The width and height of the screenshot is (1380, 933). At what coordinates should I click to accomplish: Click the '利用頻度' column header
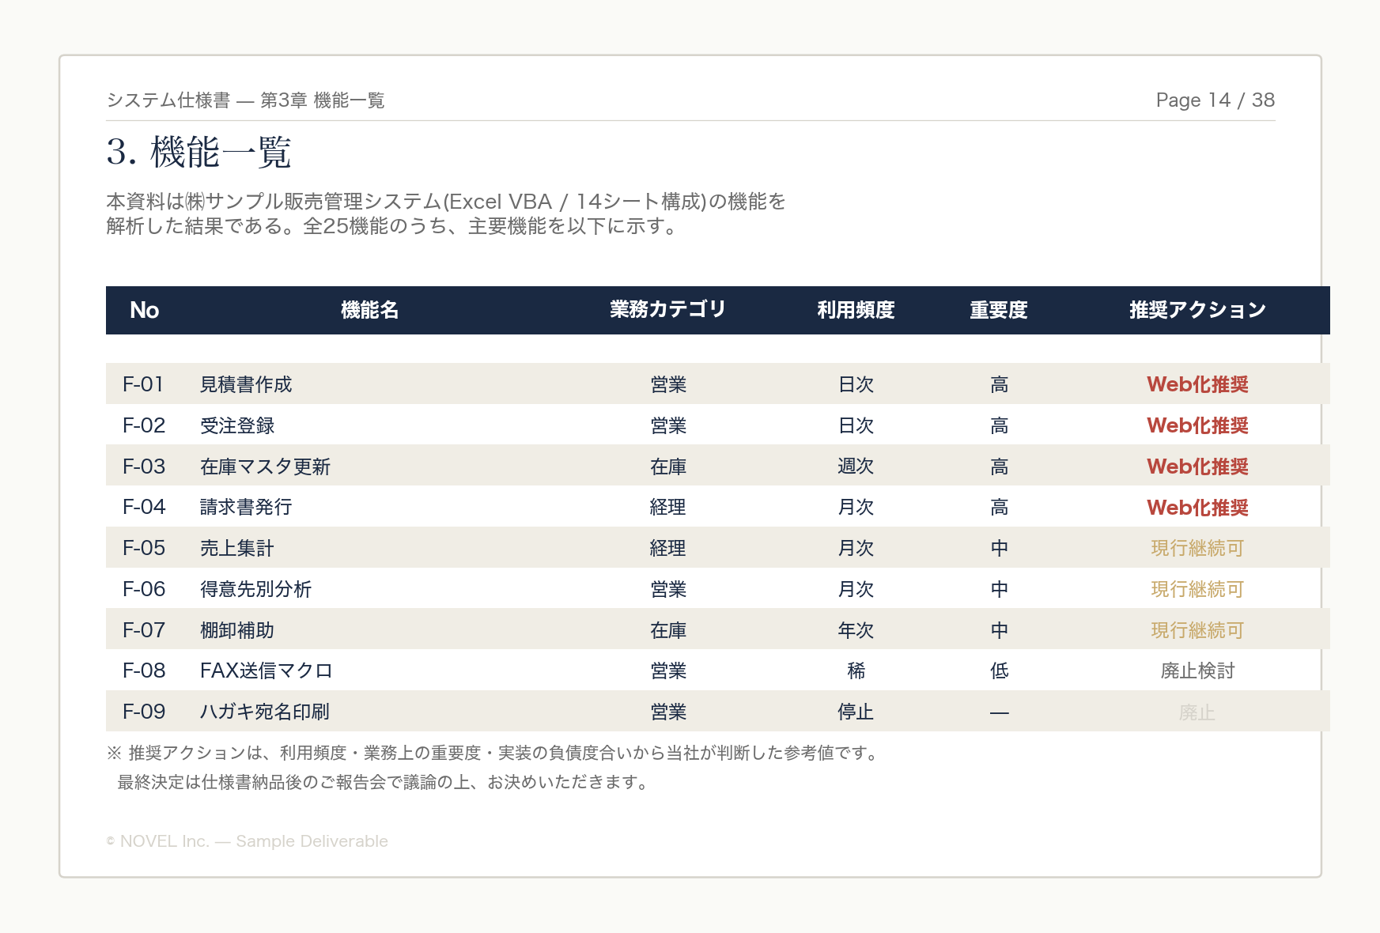pyautogui.click(x=856, y=310)
